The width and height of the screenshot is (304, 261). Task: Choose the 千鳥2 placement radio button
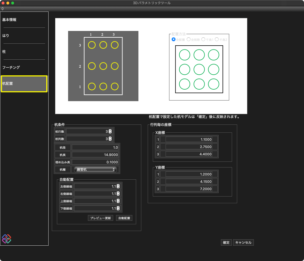pyautogui.click(x=217, y=39)
